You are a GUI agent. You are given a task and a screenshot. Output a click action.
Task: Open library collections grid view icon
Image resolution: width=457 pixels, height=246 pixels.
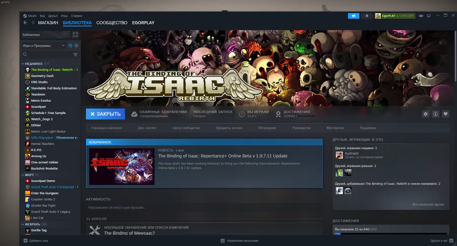click(76, 35)
